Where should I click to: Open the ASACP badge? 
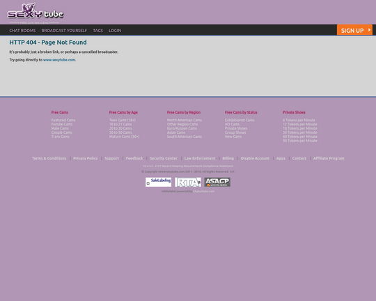tap(217, 182)
